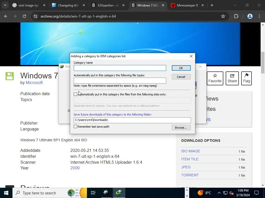Click the green floppy software item icon
The width and height of the screenshot is (265, 198).
point(10,76)
